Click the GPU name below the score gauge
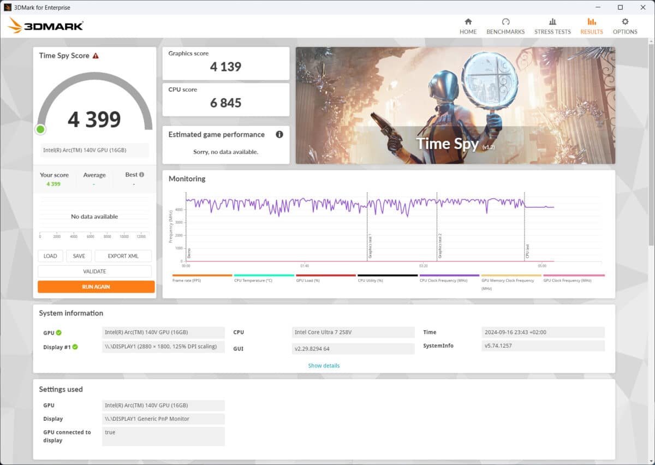The width and height of the screenshot is (655, 465). (x=94, y=150)
